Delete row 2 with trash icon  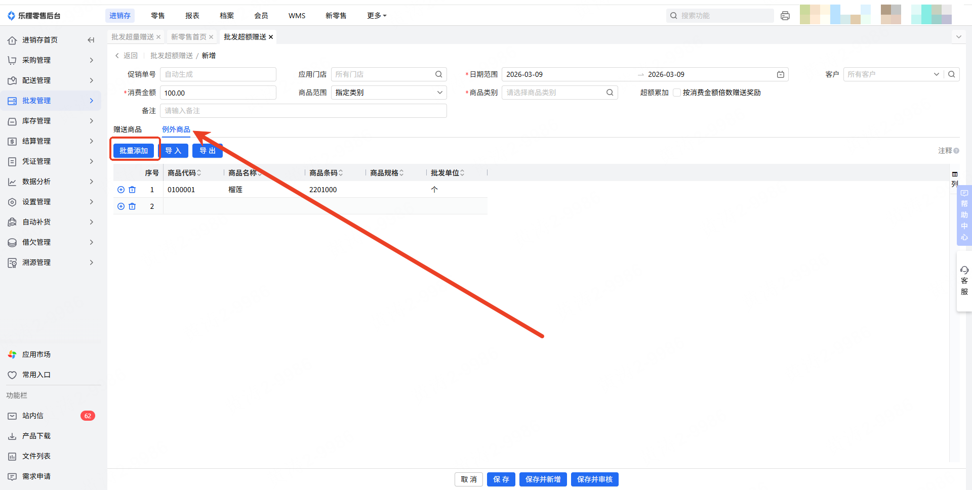coord(132,206)
